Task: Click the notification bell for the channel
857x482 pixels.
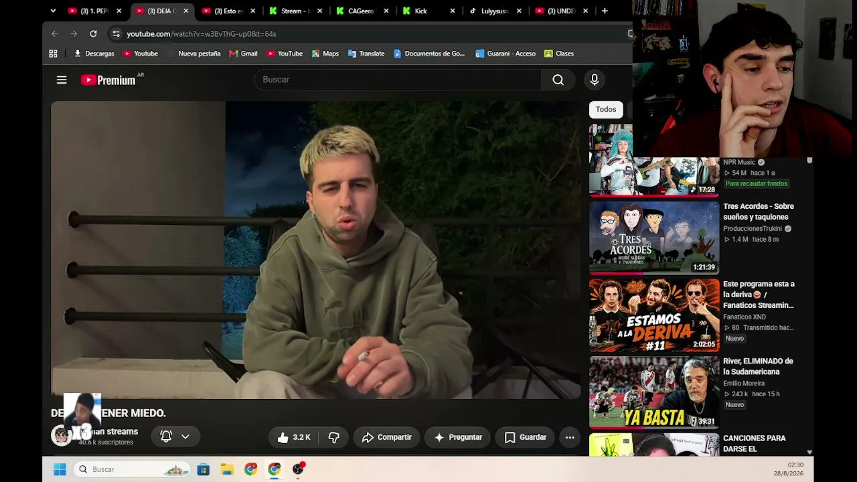Action: click(x=166, y=436)
